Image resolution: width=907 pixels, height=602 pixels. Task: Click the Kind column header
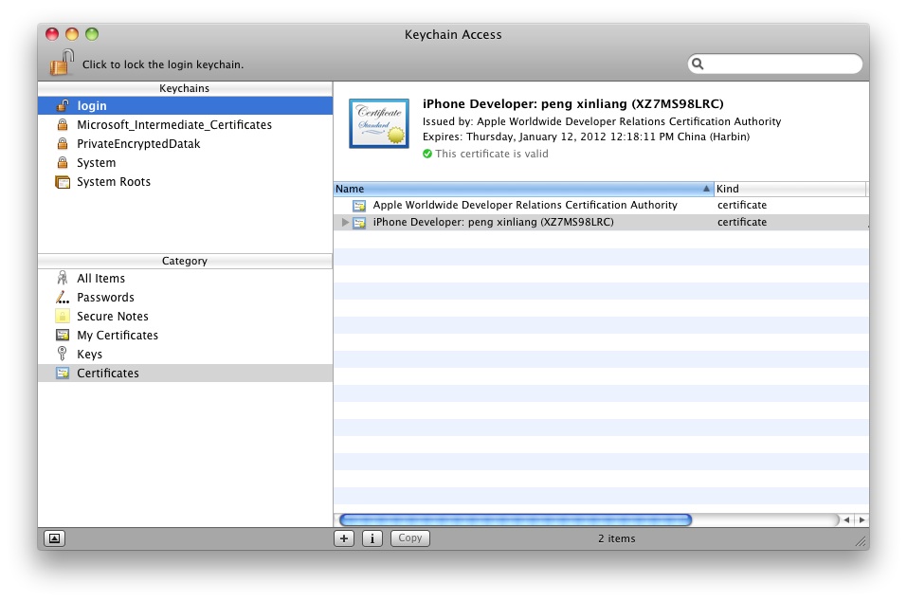pos(790,189)
